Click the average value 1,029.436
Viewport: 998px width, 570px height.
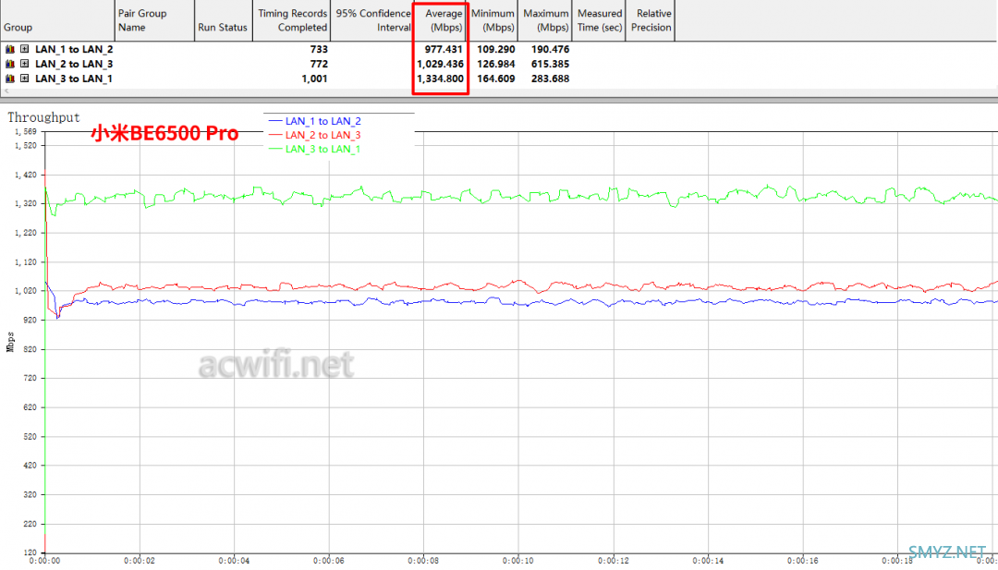point(440,64)
